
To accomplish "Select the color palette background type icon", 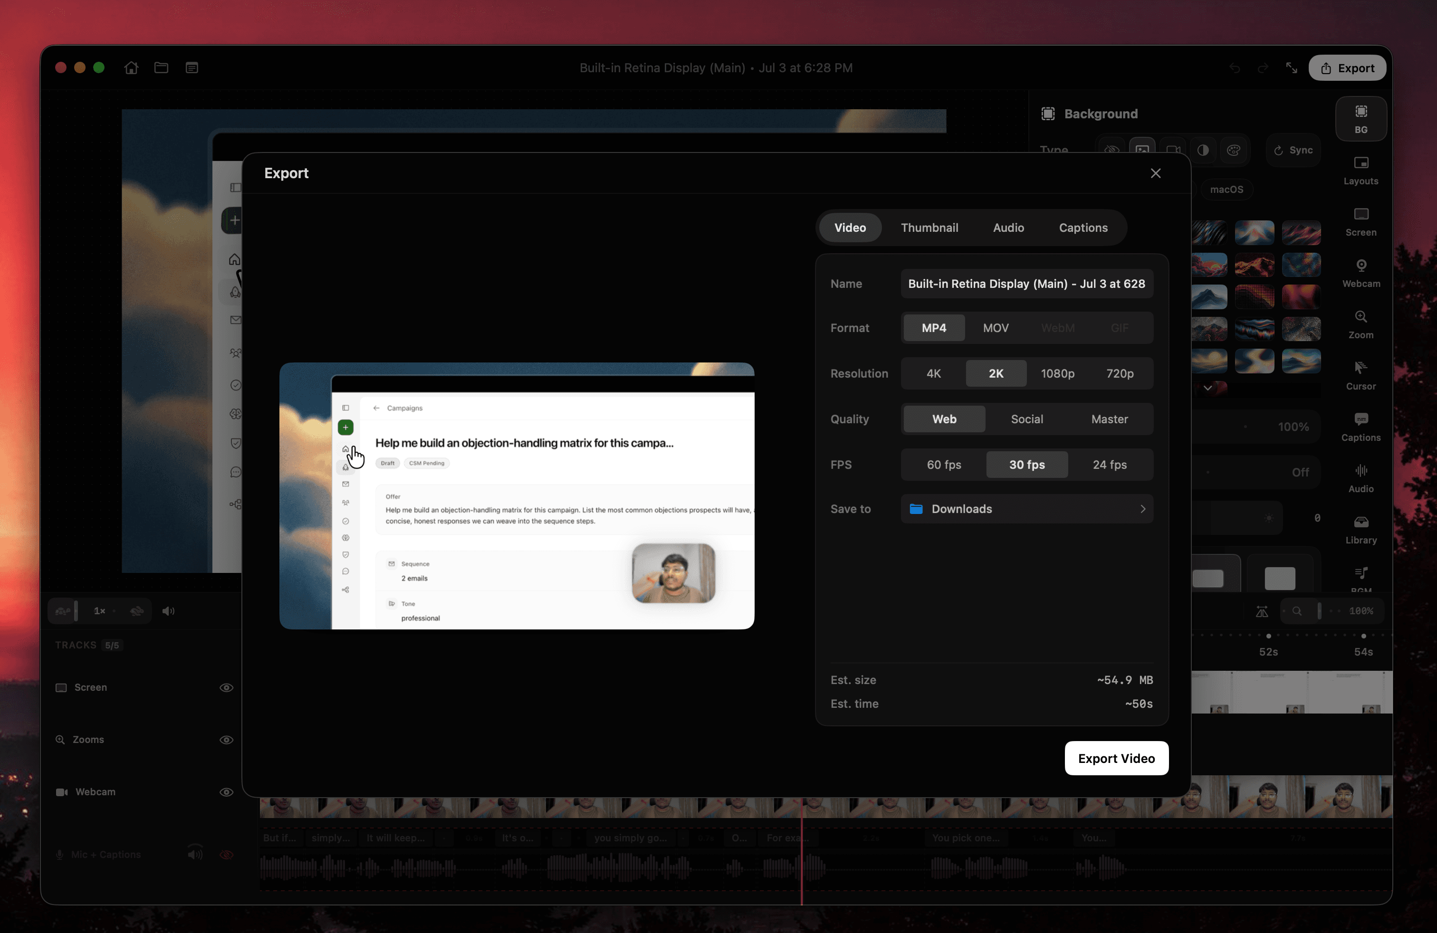I will [1234, 150].
